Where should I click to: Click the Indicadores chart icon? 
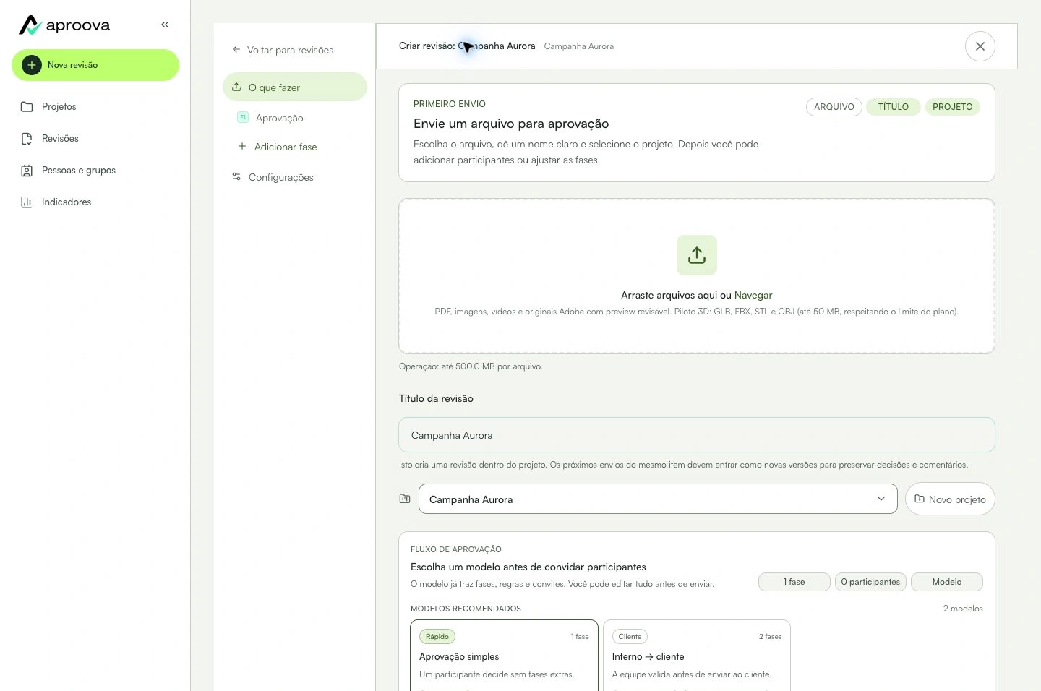coord(27,202)
